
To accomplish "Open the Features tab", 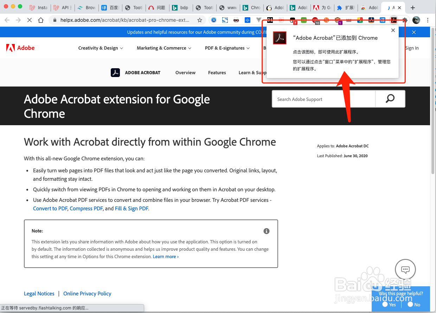I will tap(217, 73).
